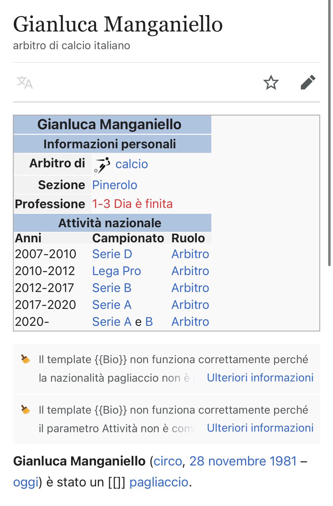
Task: Open the Serie B link in 2012-2017 row
Action: coord(112,288)
